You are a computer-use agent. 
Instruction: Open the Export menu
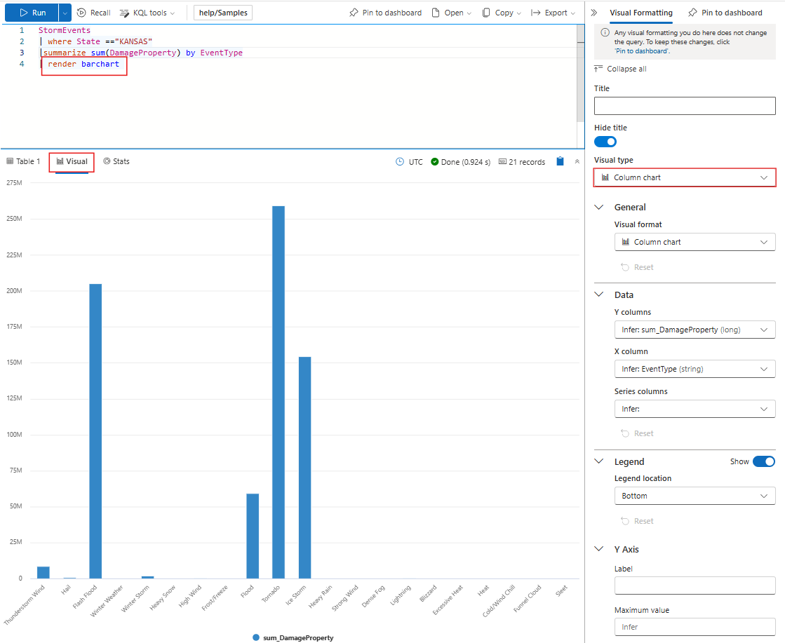point(553,13)
